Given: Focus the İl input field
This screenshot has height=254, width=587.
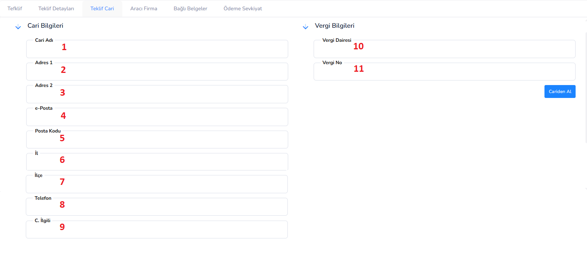Looking at the screenshot, I should click(x=157, y=162).
